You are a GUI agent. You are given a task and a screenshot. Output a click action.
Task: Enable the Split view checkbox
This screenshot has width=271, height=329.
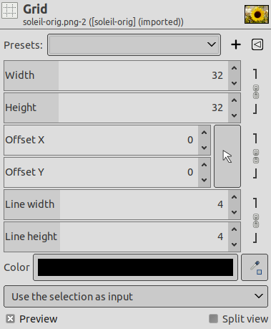click(x=213, y=319)
